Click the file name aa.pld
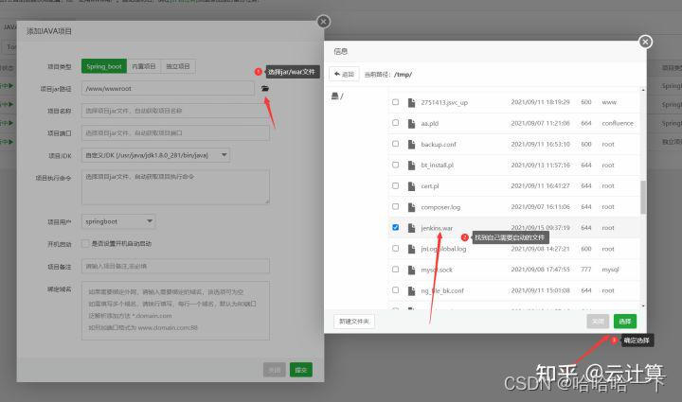This screenshot has height=402, width=682. tap(430, 123)
